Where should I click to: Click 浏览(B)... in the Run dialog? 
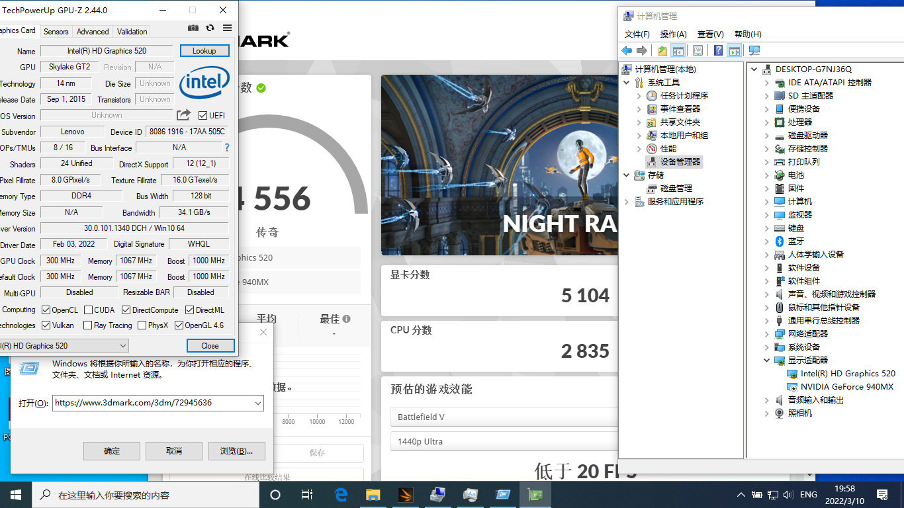coord(236,451)
